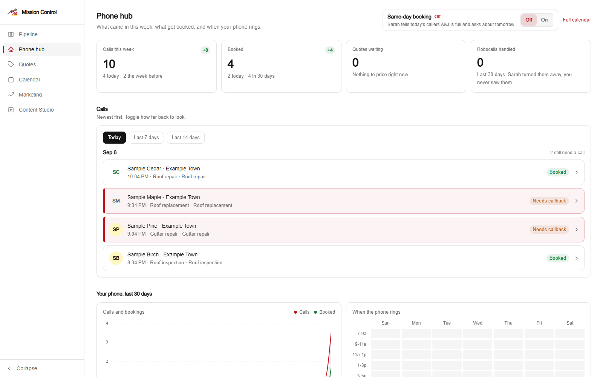This screenshot has width=603, height=377.
Task: Click Needs callback badge on Sample Maple
Action: point(549,201)
